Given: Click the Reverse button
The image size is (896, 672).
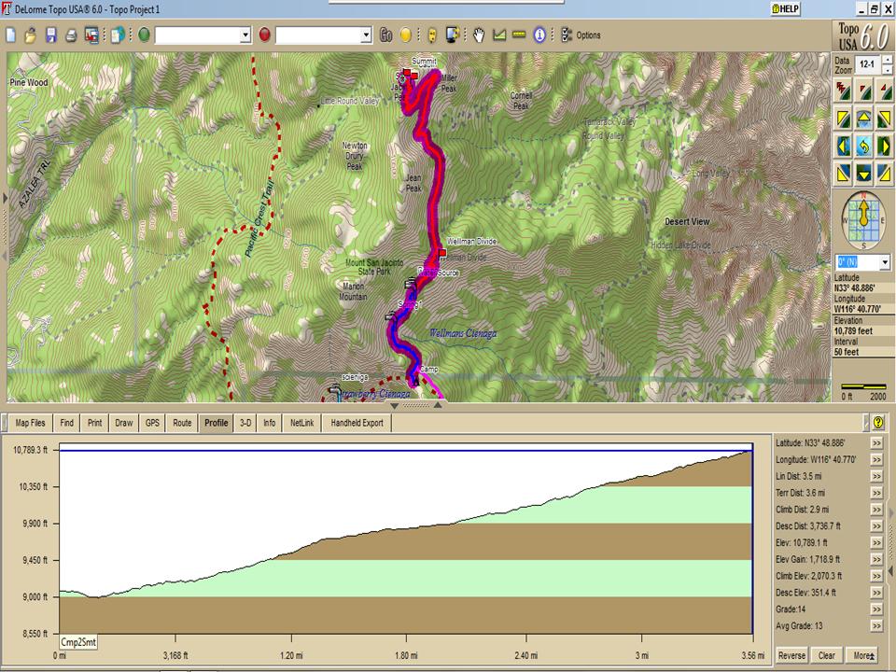Looking at the screenshot, I should point(791,655).
